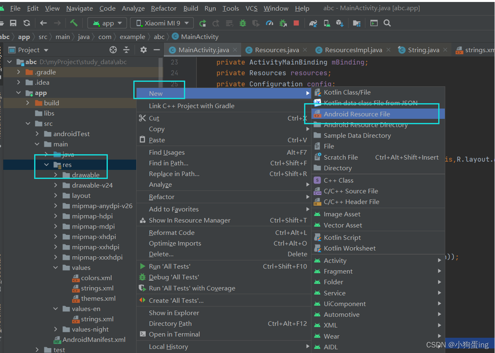This screenshot has width=495, height=353.
Task: Open the app run configuration dropdown
Action: [107, 23]
